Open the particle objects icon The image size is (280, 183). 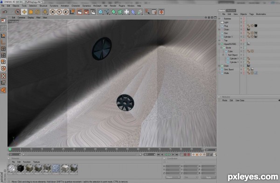click(x=140, y=12)
